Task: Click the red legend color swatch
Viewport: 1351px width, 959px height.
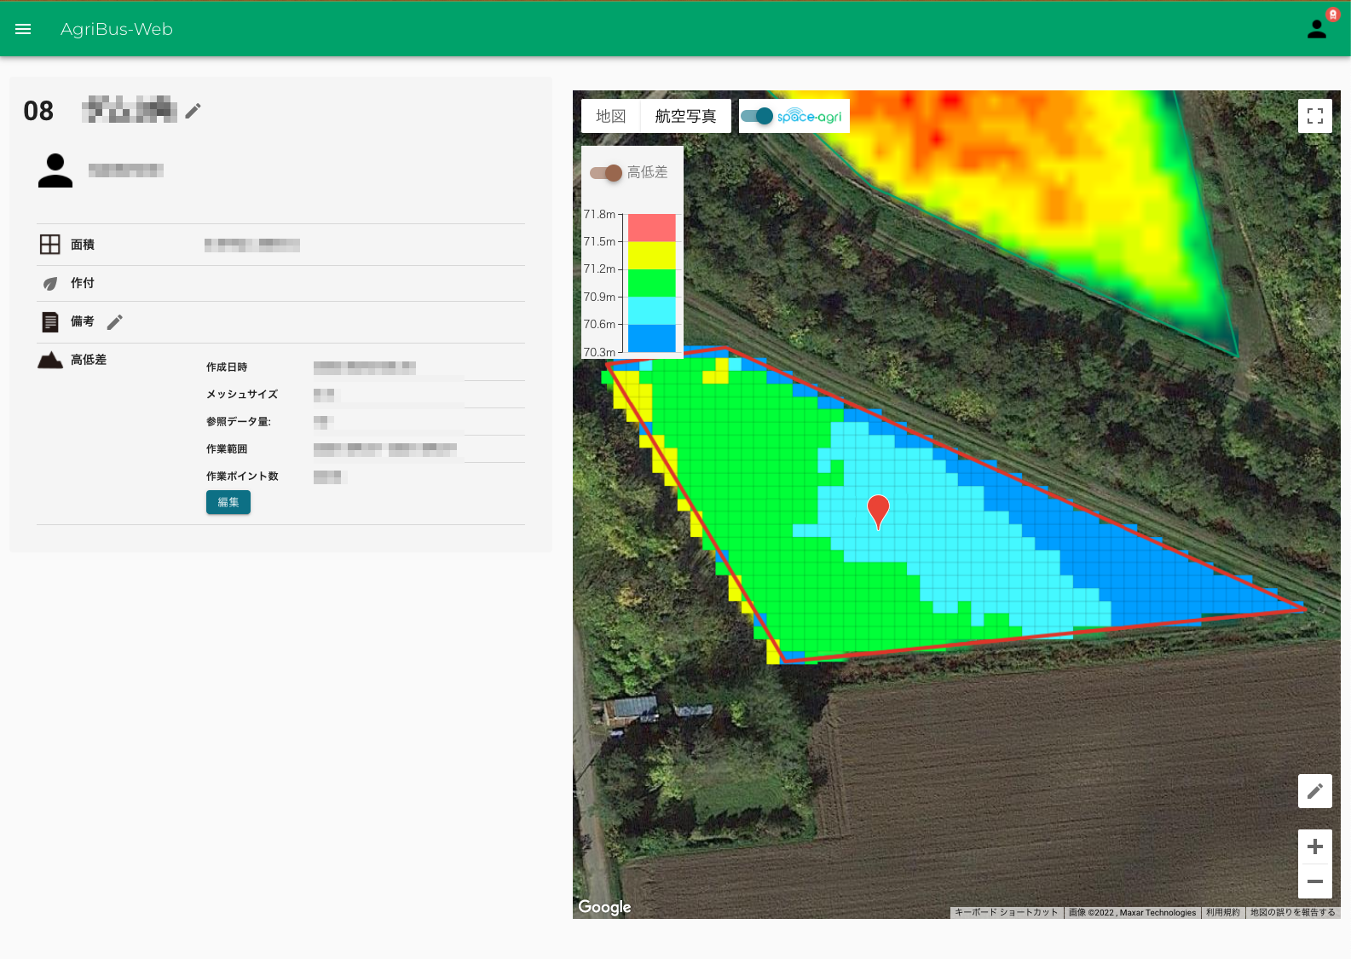Action: click(652, 228)
